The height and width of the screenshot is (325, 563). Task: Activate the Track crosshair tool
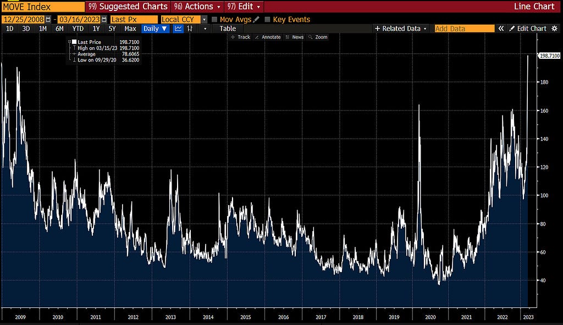[241, 37]
